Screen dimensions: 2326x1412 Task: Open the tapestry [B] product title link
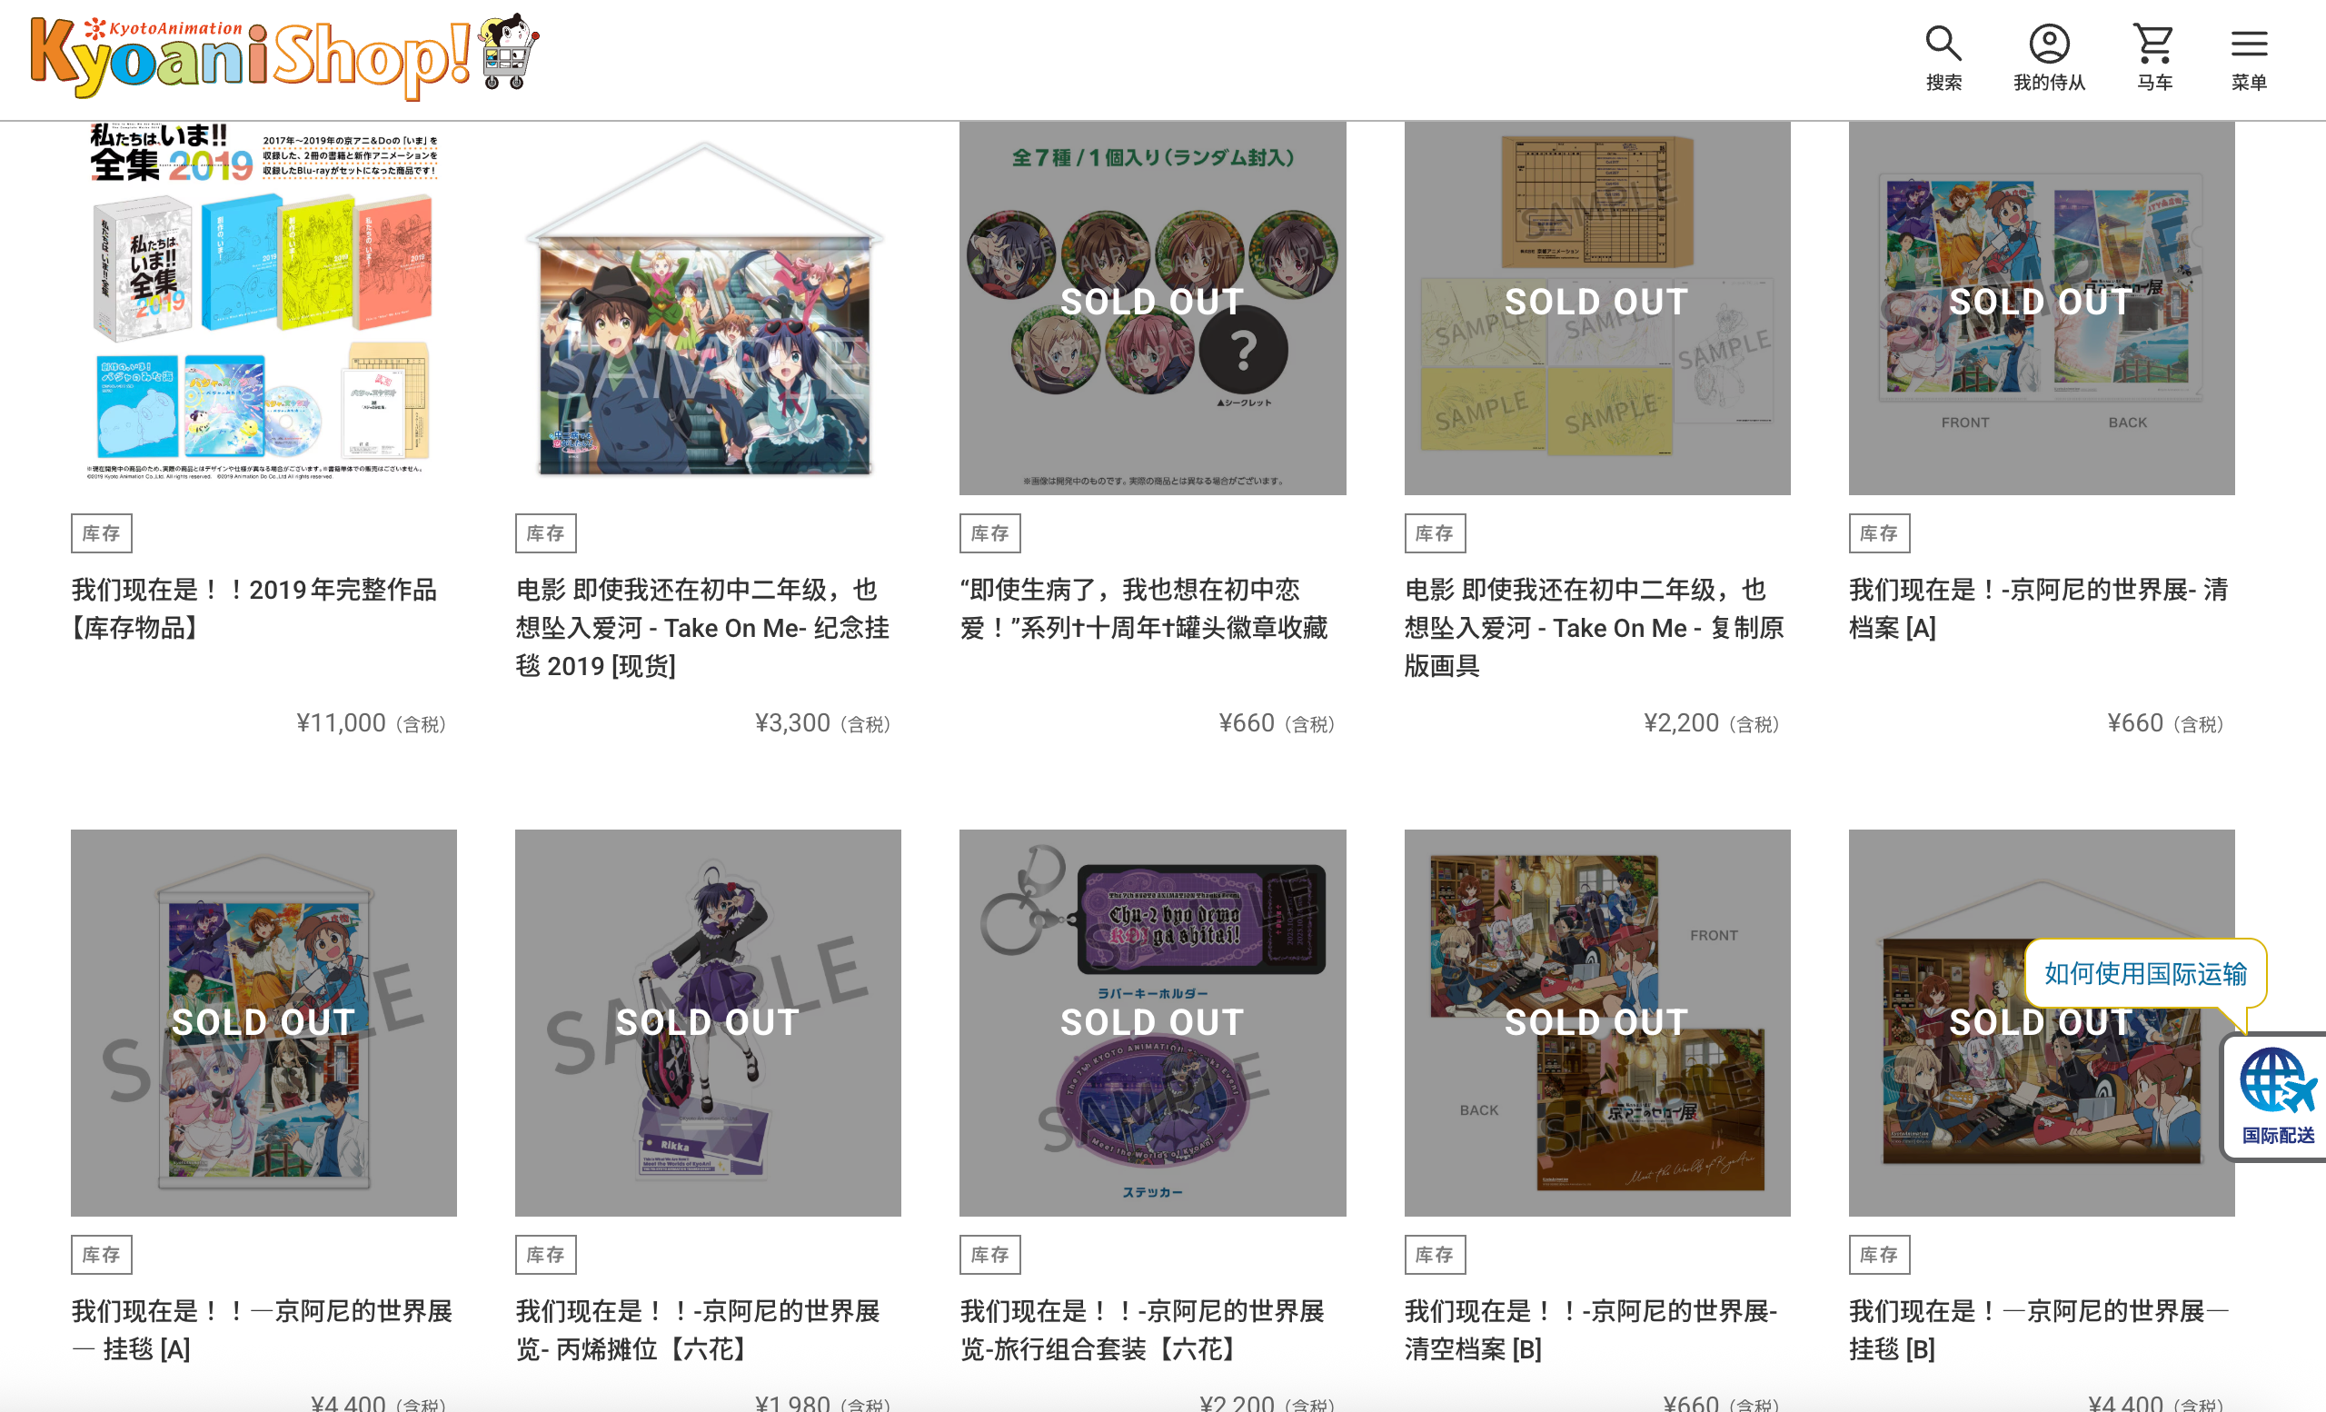coord(2038,1330)
